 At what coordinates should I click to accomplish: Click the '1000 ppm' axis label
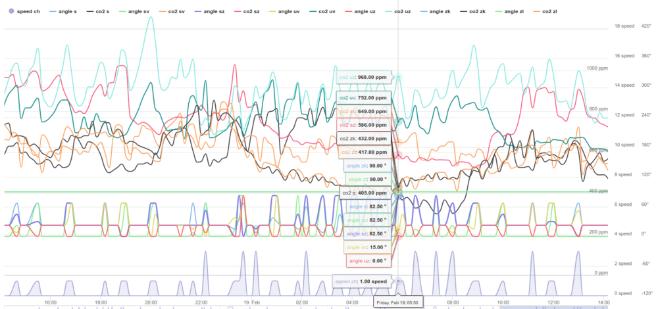pos(597,68)
